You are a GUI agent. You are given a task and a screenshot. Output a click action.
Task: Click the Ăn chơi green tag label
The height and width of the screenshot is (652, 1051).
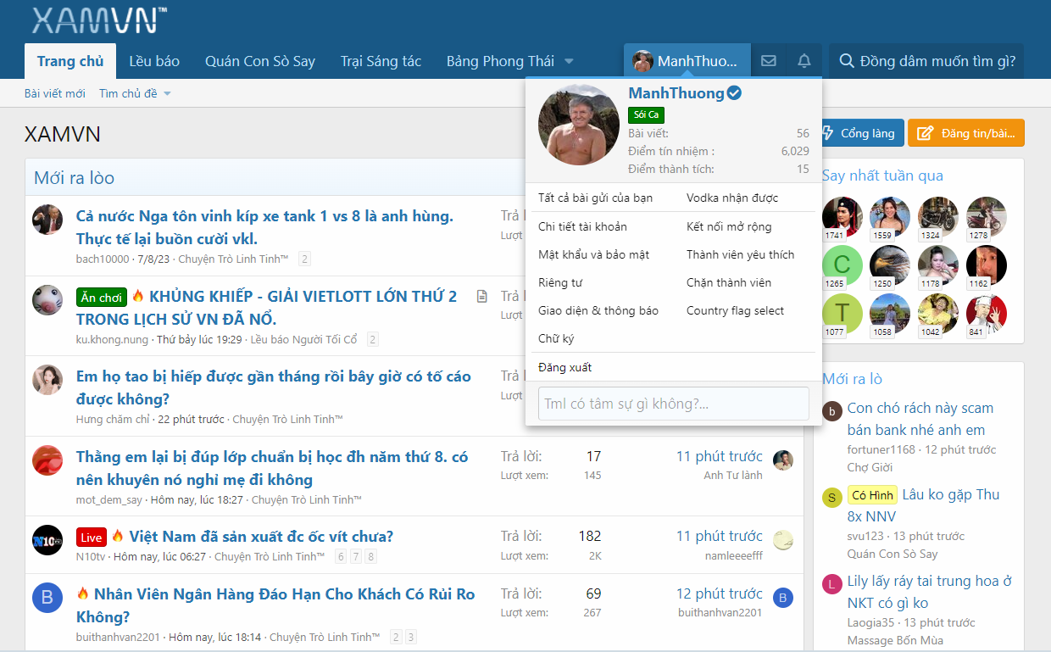click(102, 298)
